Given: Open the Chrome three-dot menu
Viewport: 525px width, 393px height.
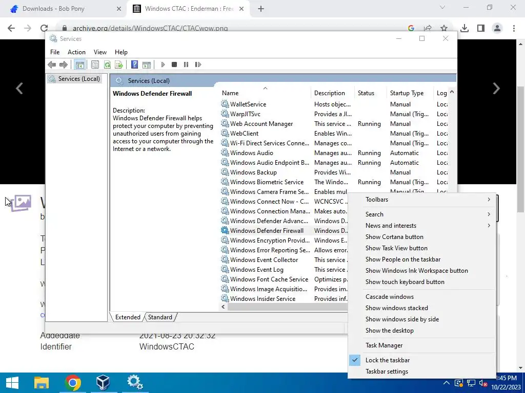Looking at the screenshot, I should click(514, 28).
